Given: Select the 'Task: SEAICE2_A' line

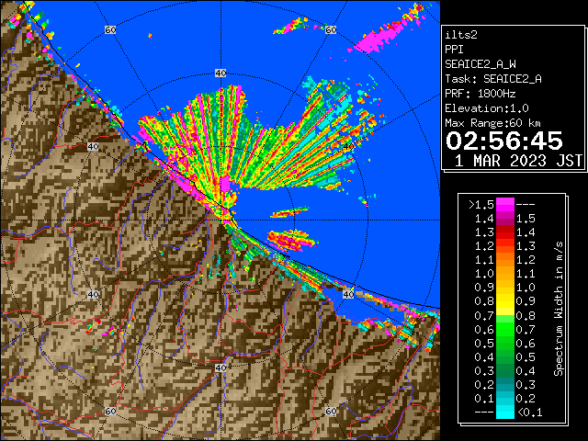Looking at the screenshot, I should click(x=493, y=79).
